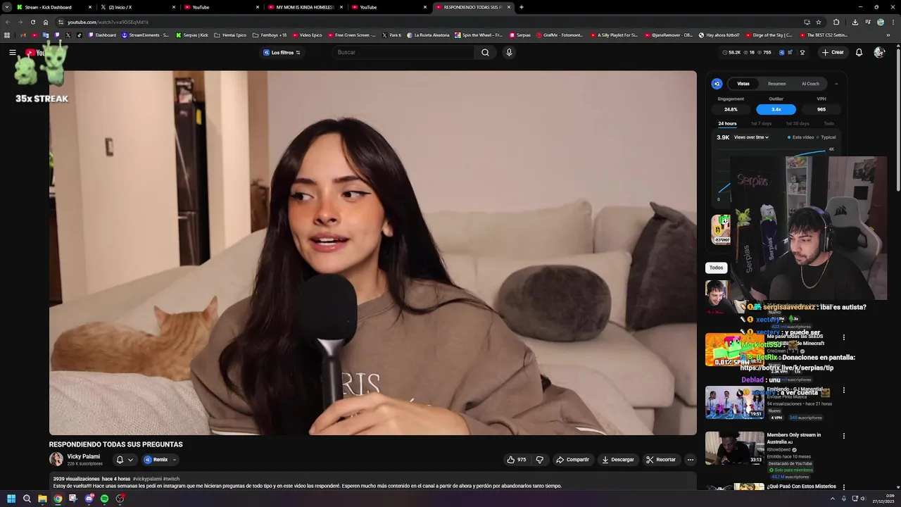Click the YouTube address bar URL
The height and width of the screenshot is (507, 901).
[108, 22]
